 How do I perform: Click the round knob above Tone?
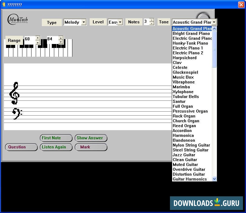tap(203, 16)
